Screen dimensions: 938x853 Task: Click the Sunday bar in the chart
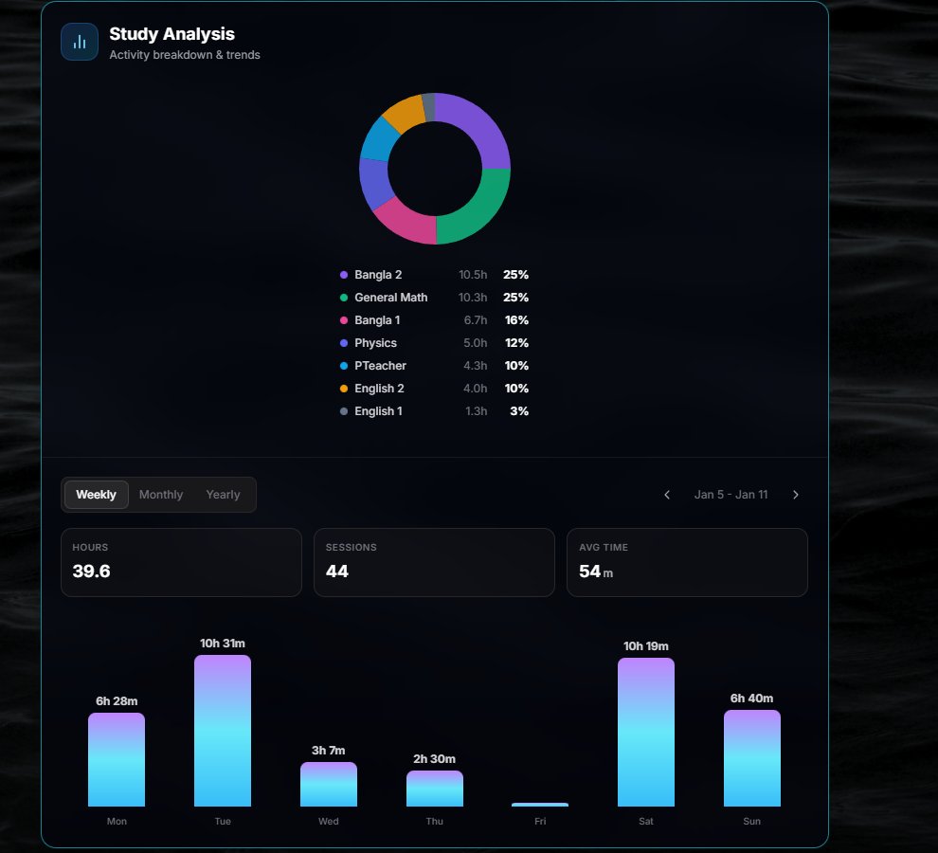click(752, 758)
